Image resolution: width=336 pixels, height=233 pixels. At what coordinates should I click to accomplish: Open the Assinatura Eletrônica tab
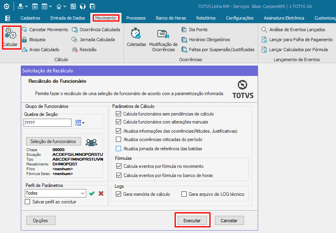[284, 18]
